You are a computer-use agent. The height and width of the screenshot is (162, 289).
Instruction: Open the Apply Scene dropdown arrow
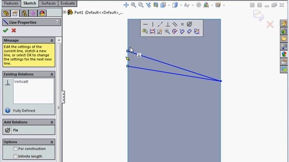(x=212, y=5)
